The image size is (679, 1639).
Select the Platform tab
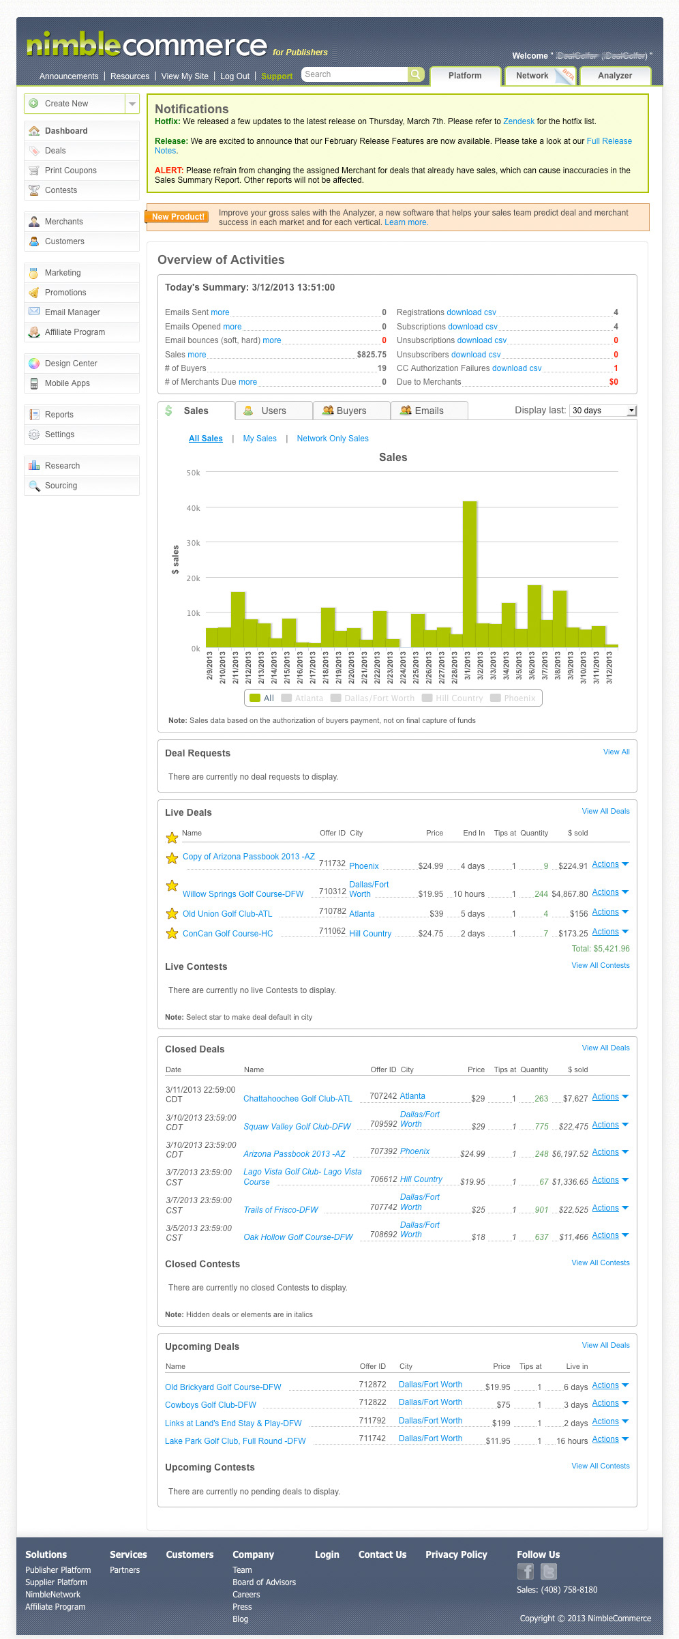click(x=465, y=76)
